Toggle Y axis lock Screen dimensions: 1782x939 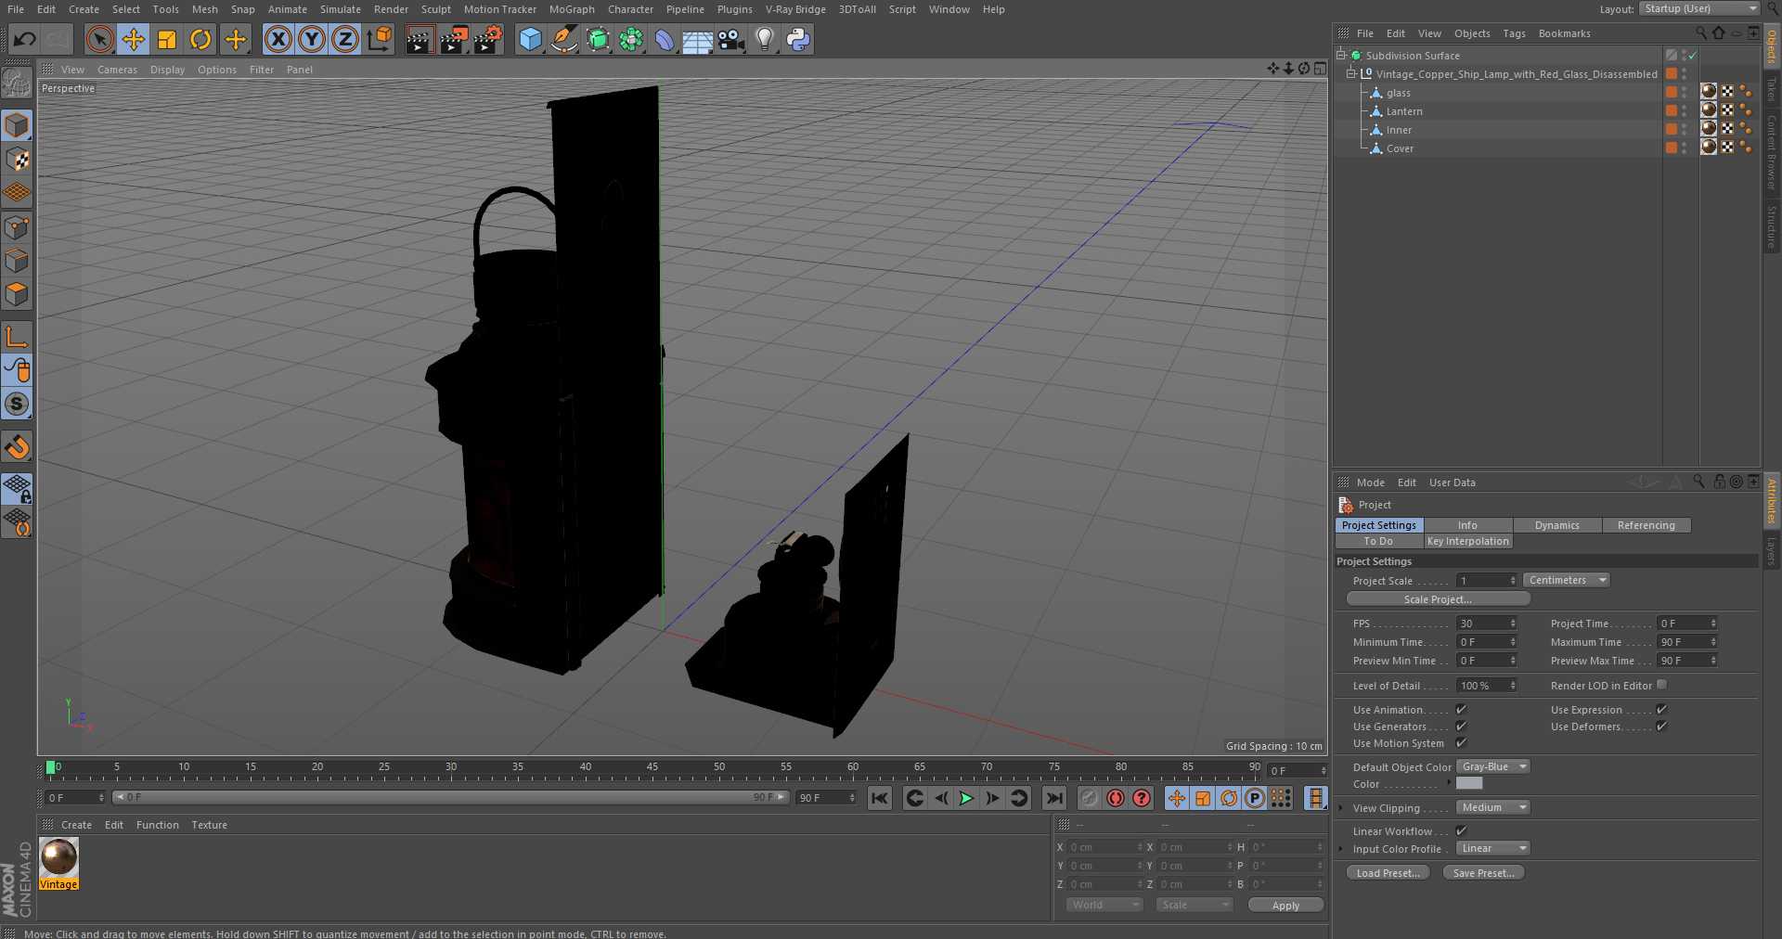coord(312,39)
